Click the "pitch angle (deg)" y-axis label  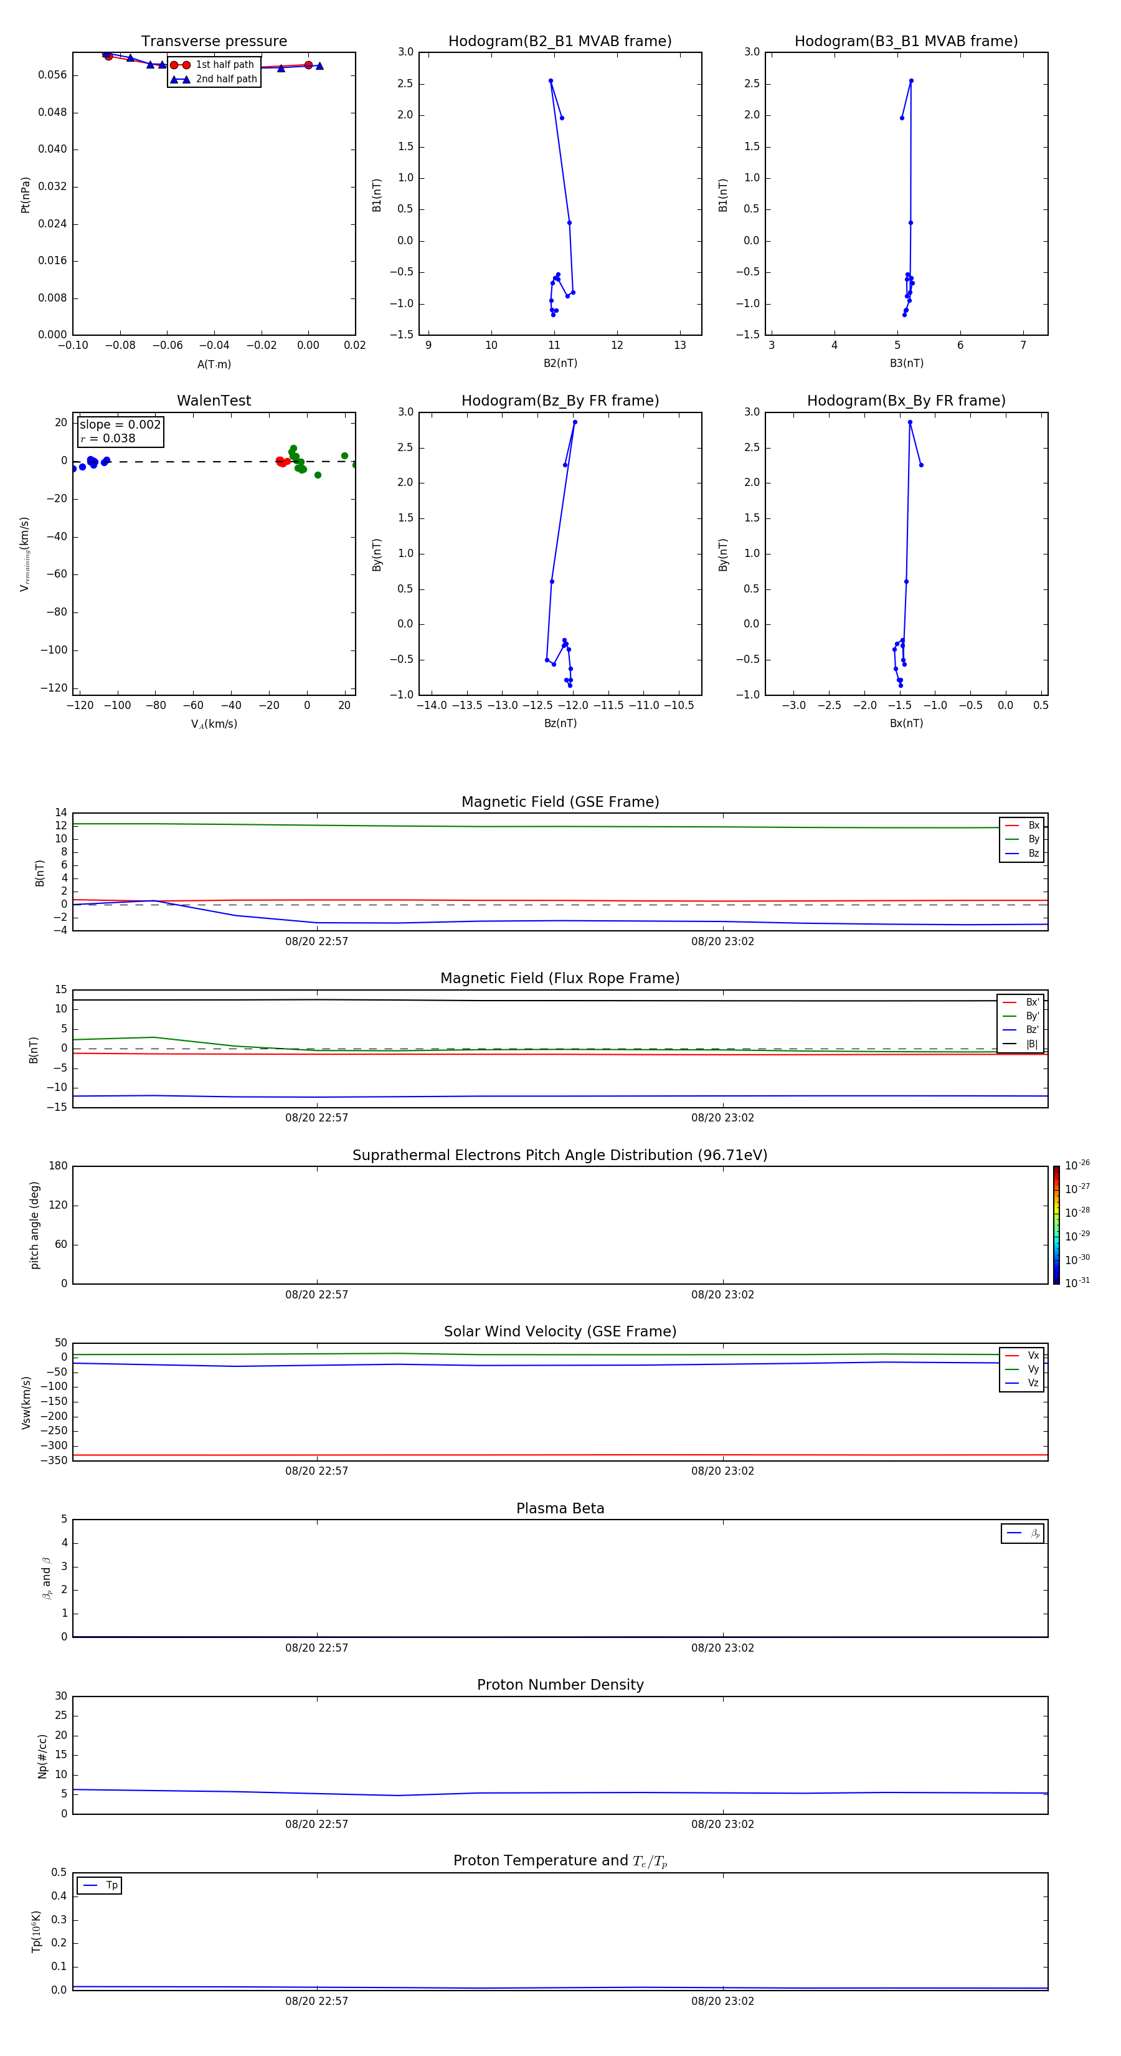(34, 1225)
